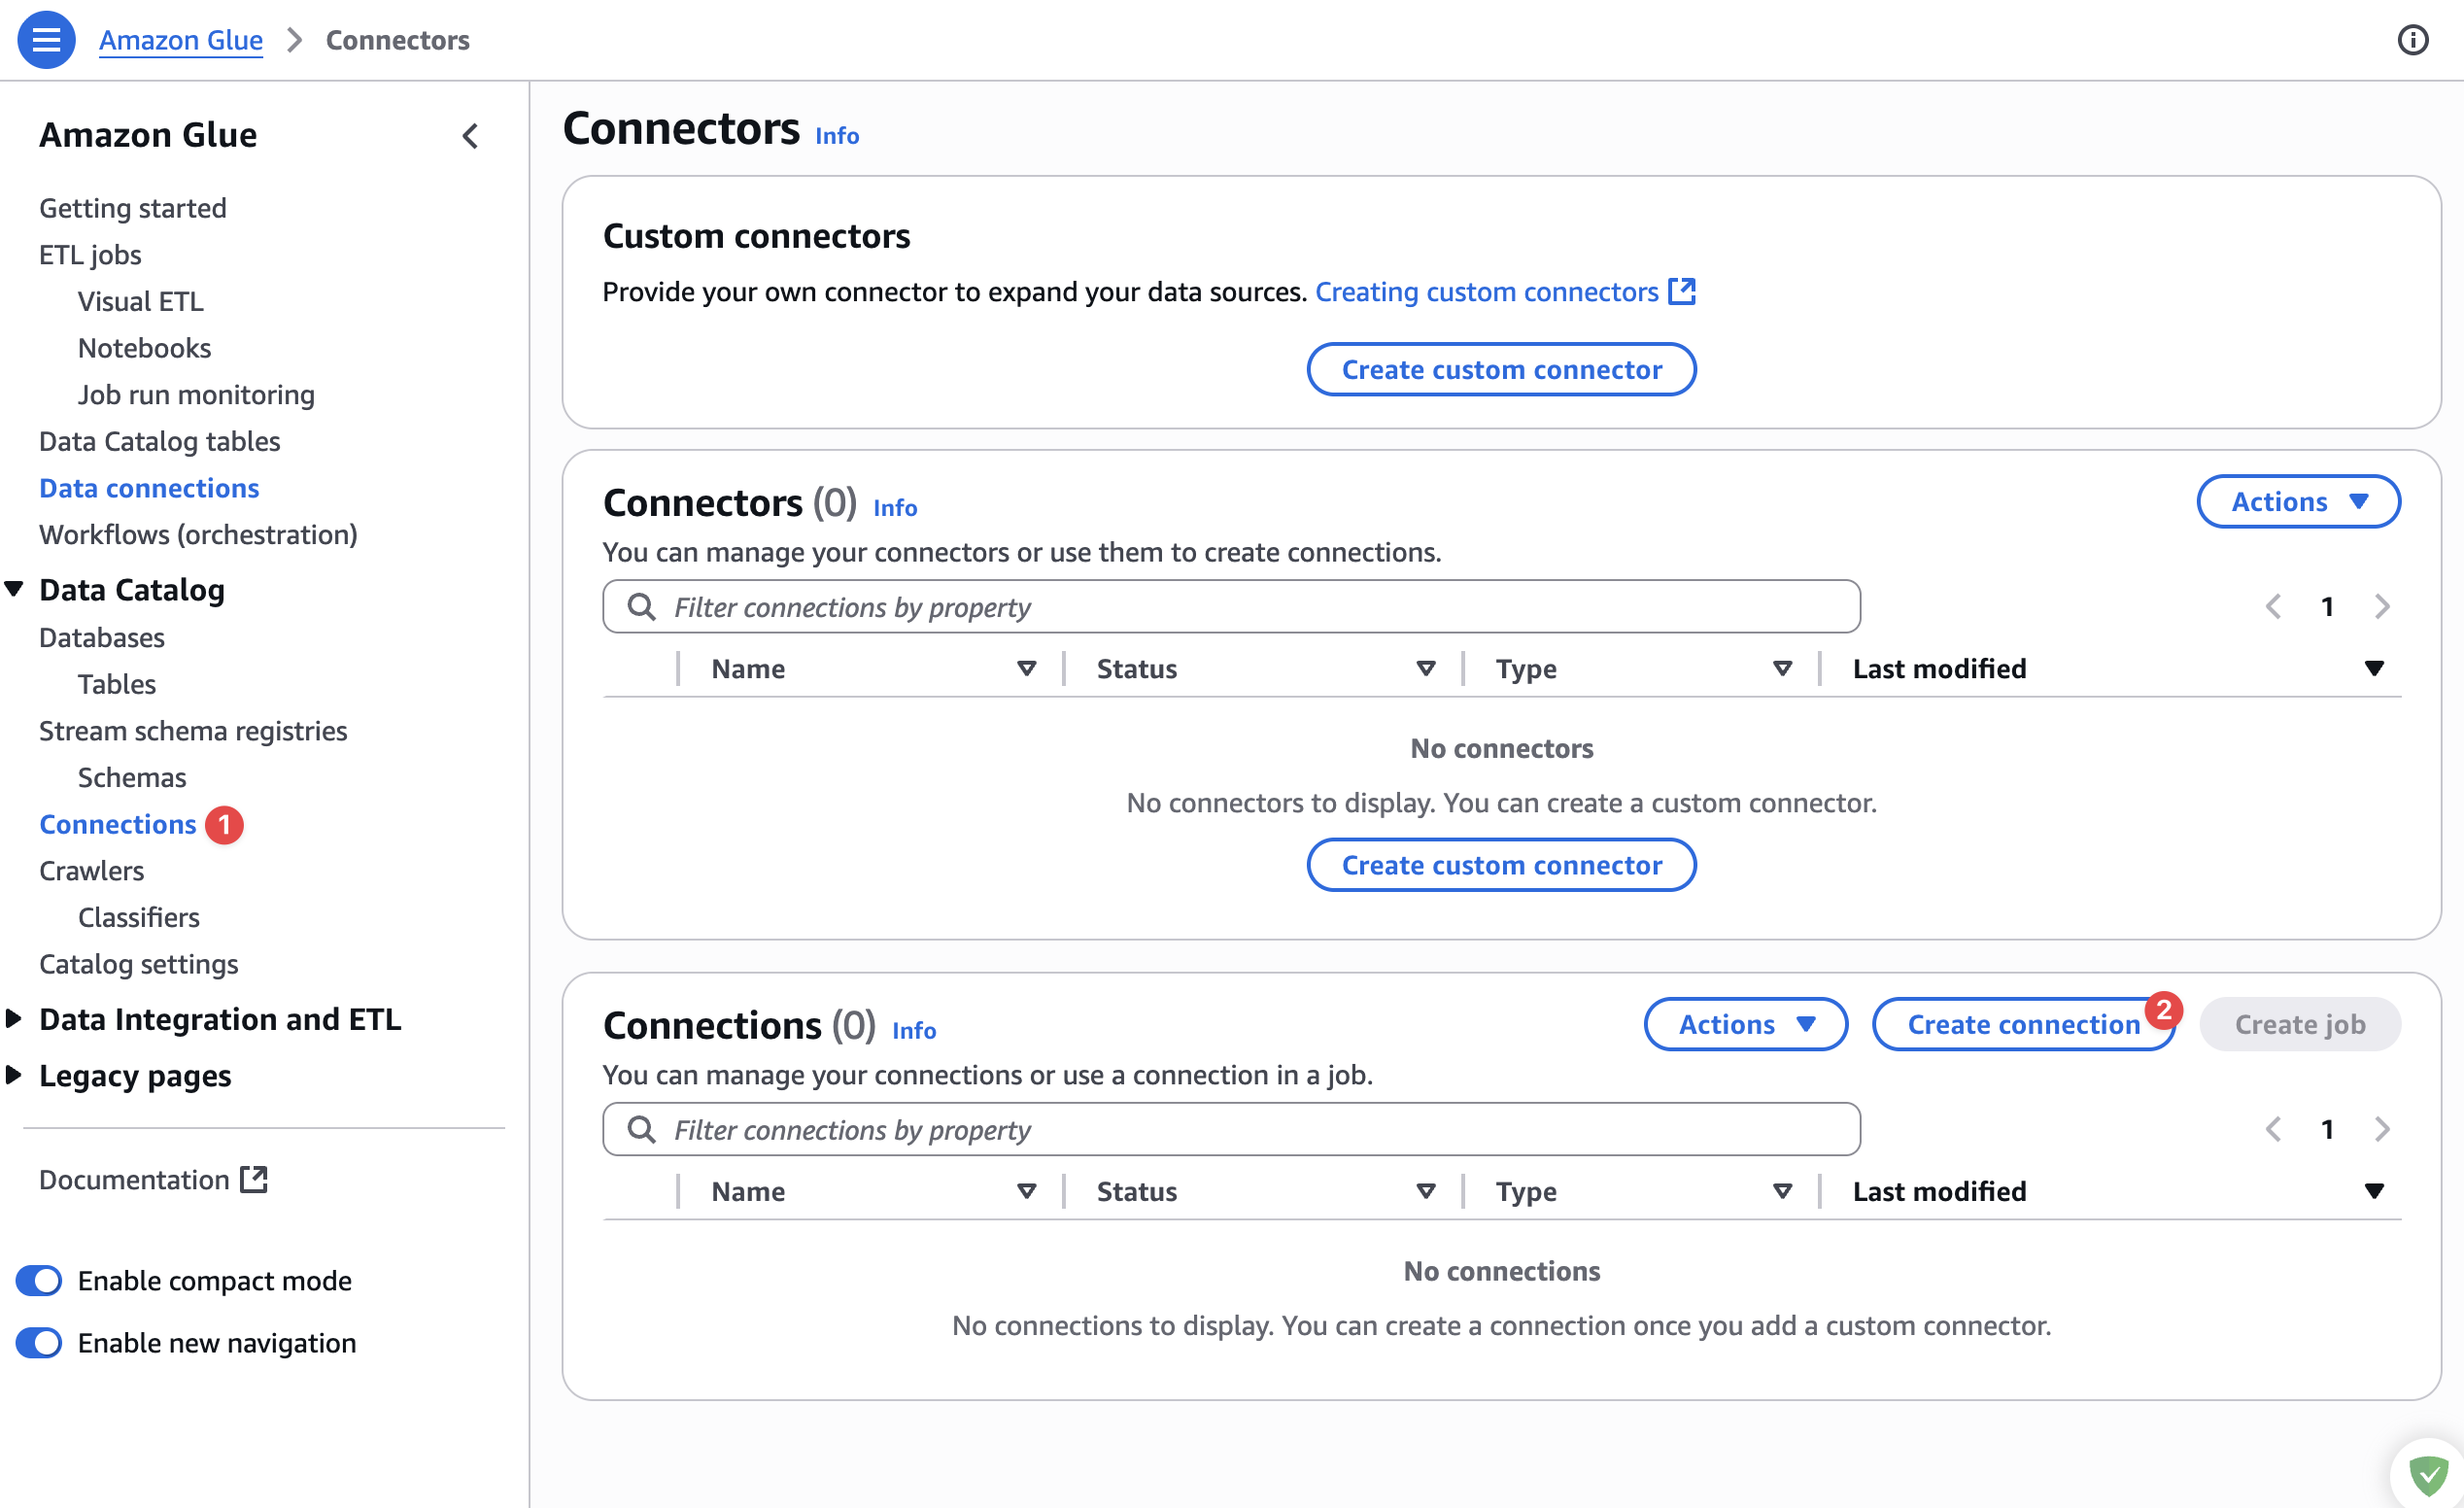Focus the Connections filter input field
The width and height of the screenshot is (2464, 1508).
click(1231, 1130)
